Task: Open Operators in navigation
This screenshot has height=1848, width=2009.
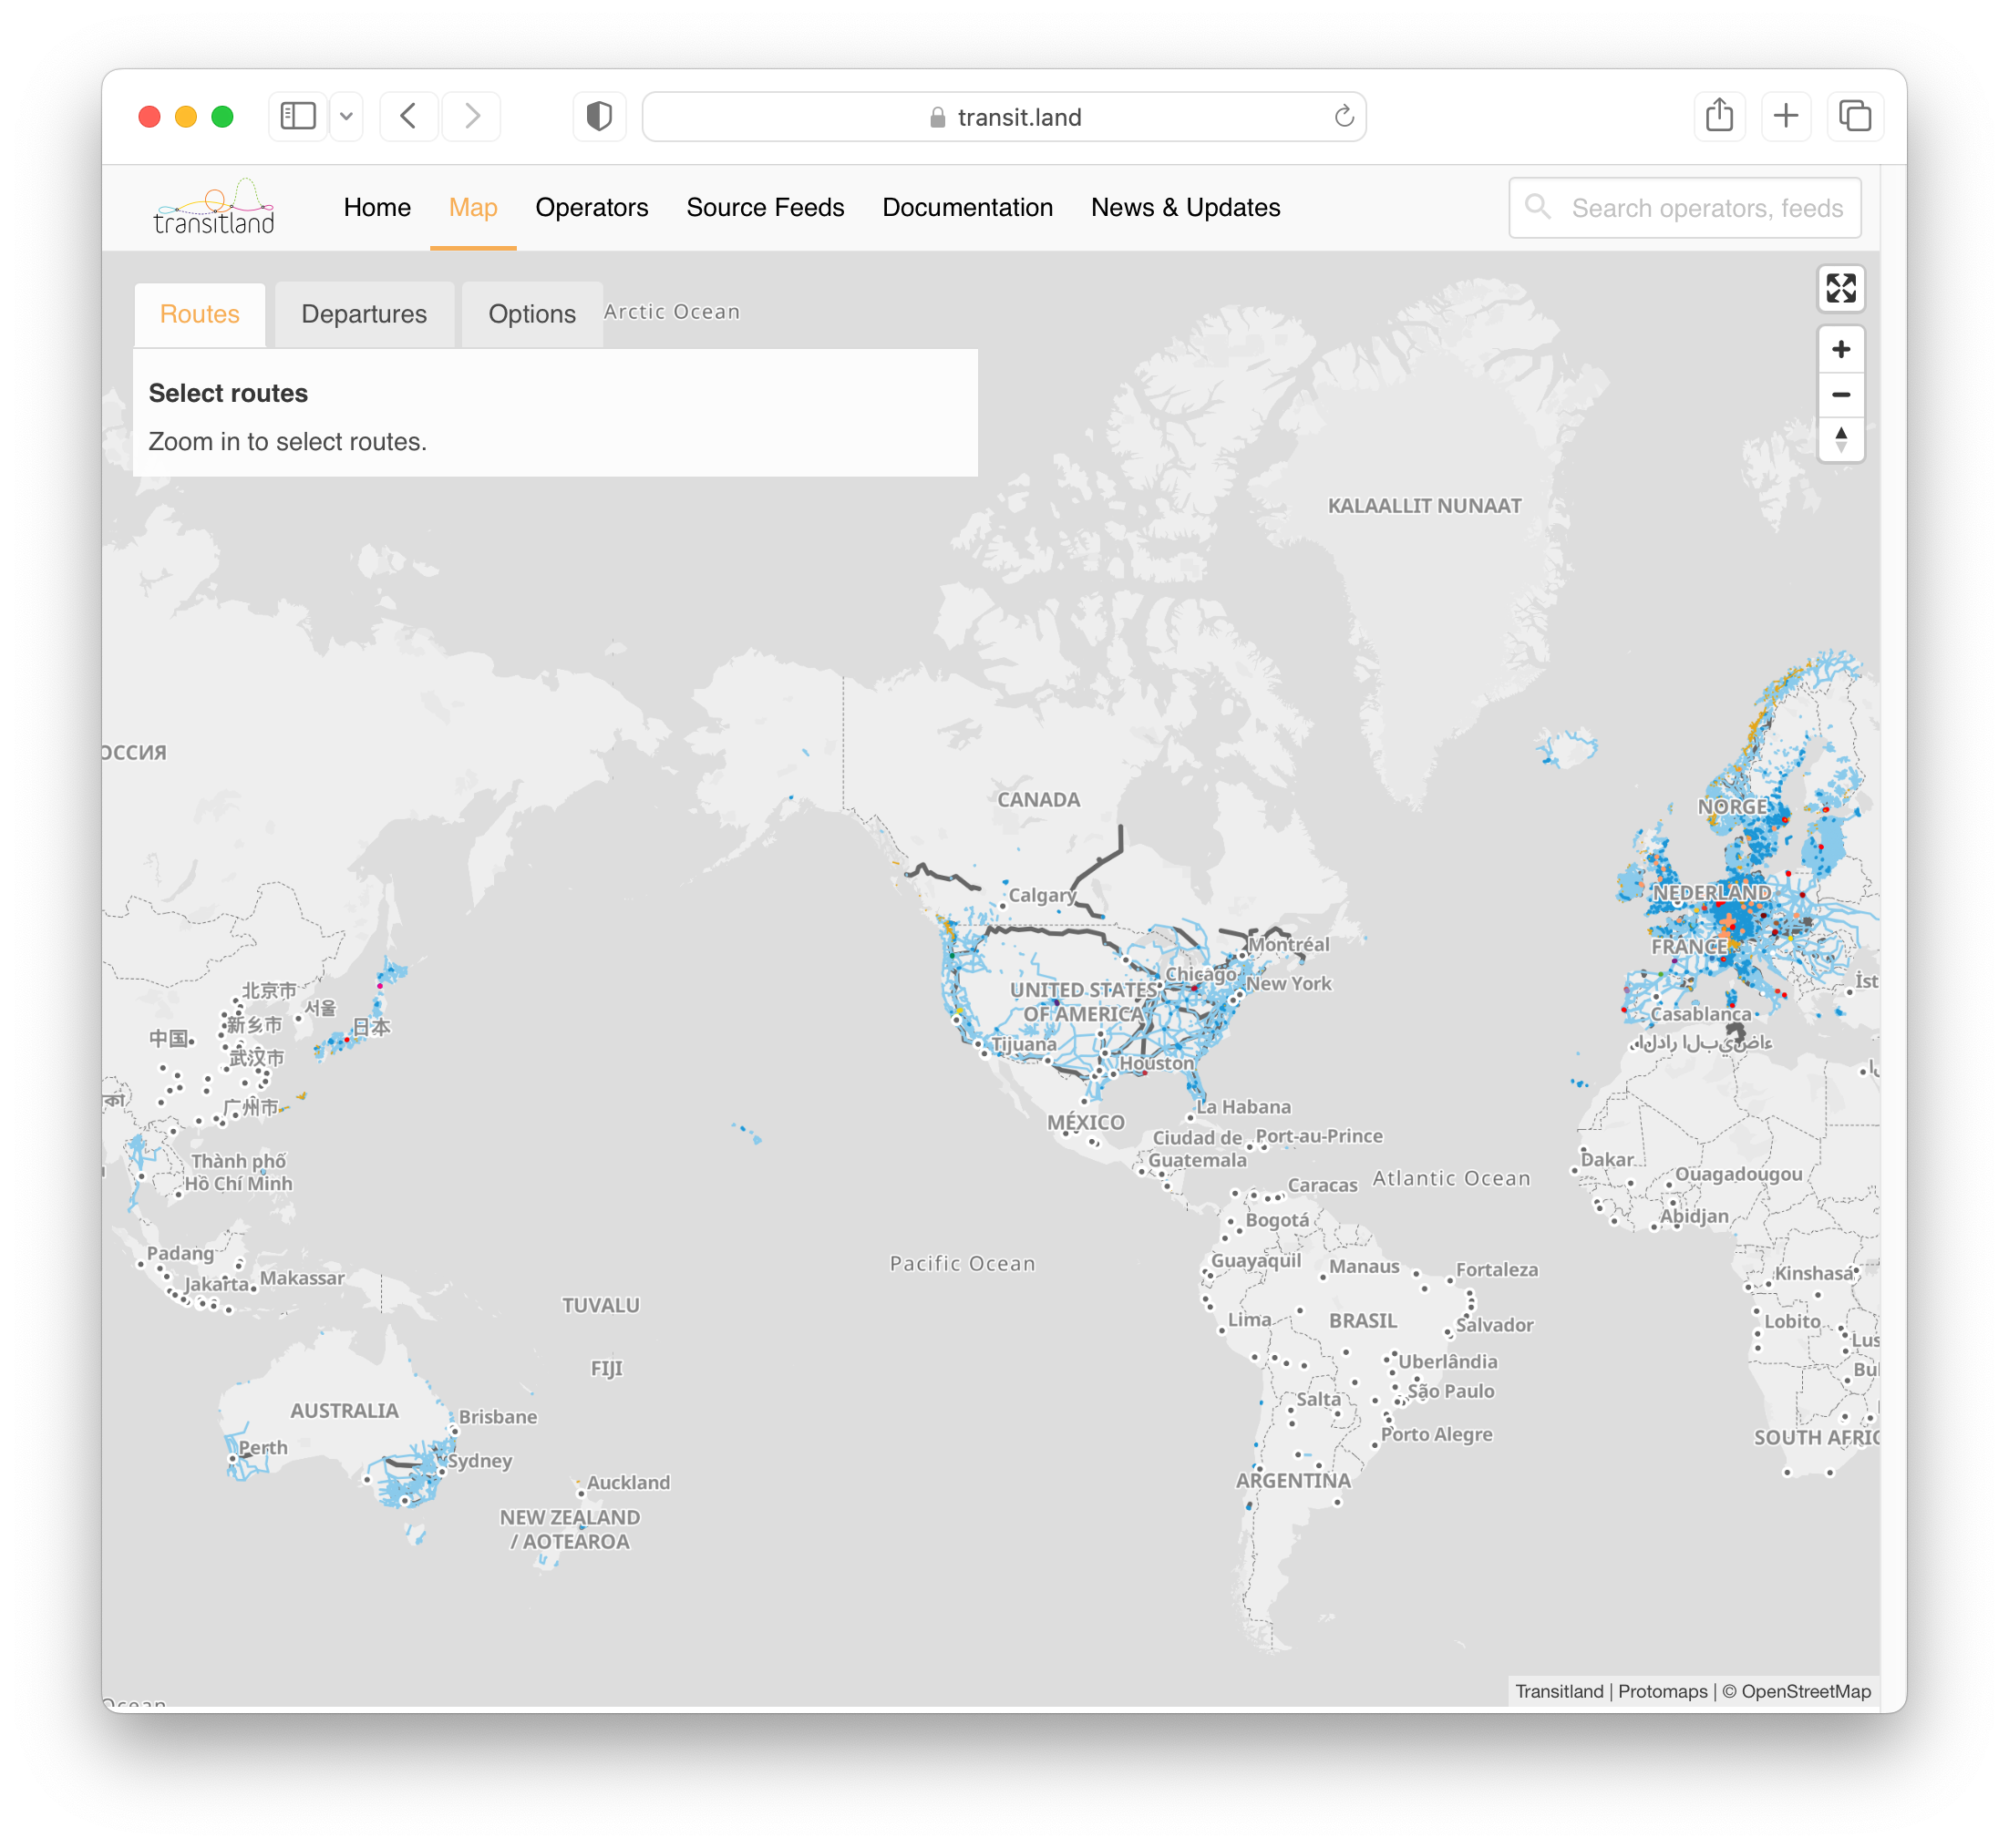Action: [592, 207]
